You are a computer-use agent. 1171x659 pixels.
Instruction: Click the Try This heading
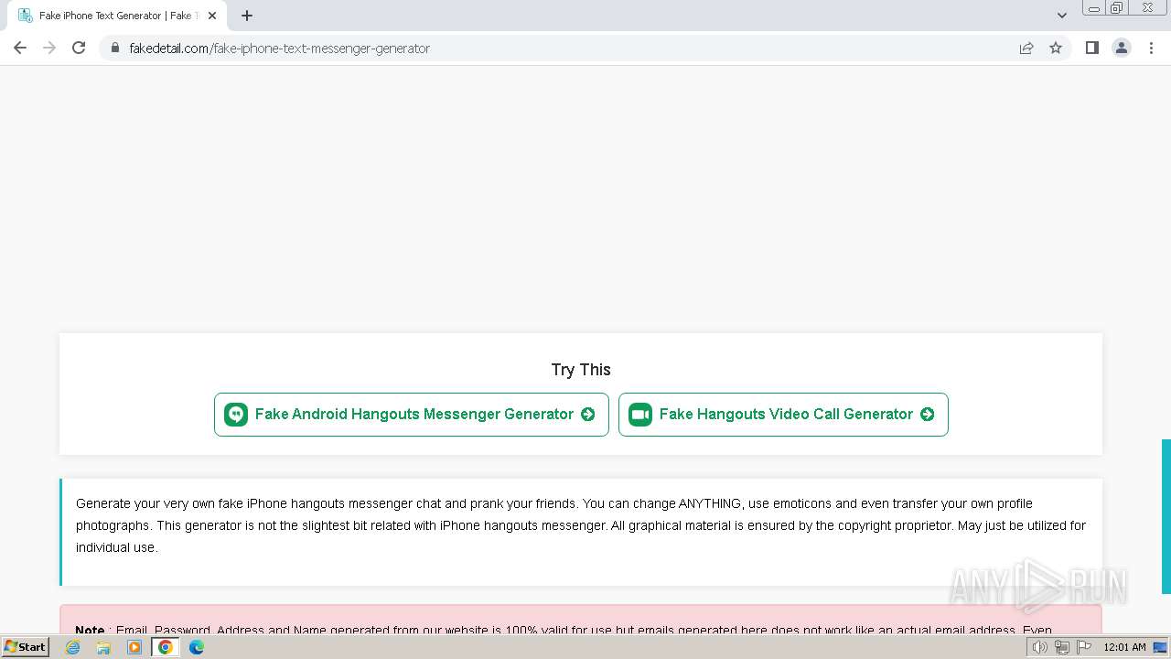pos(581,370)
